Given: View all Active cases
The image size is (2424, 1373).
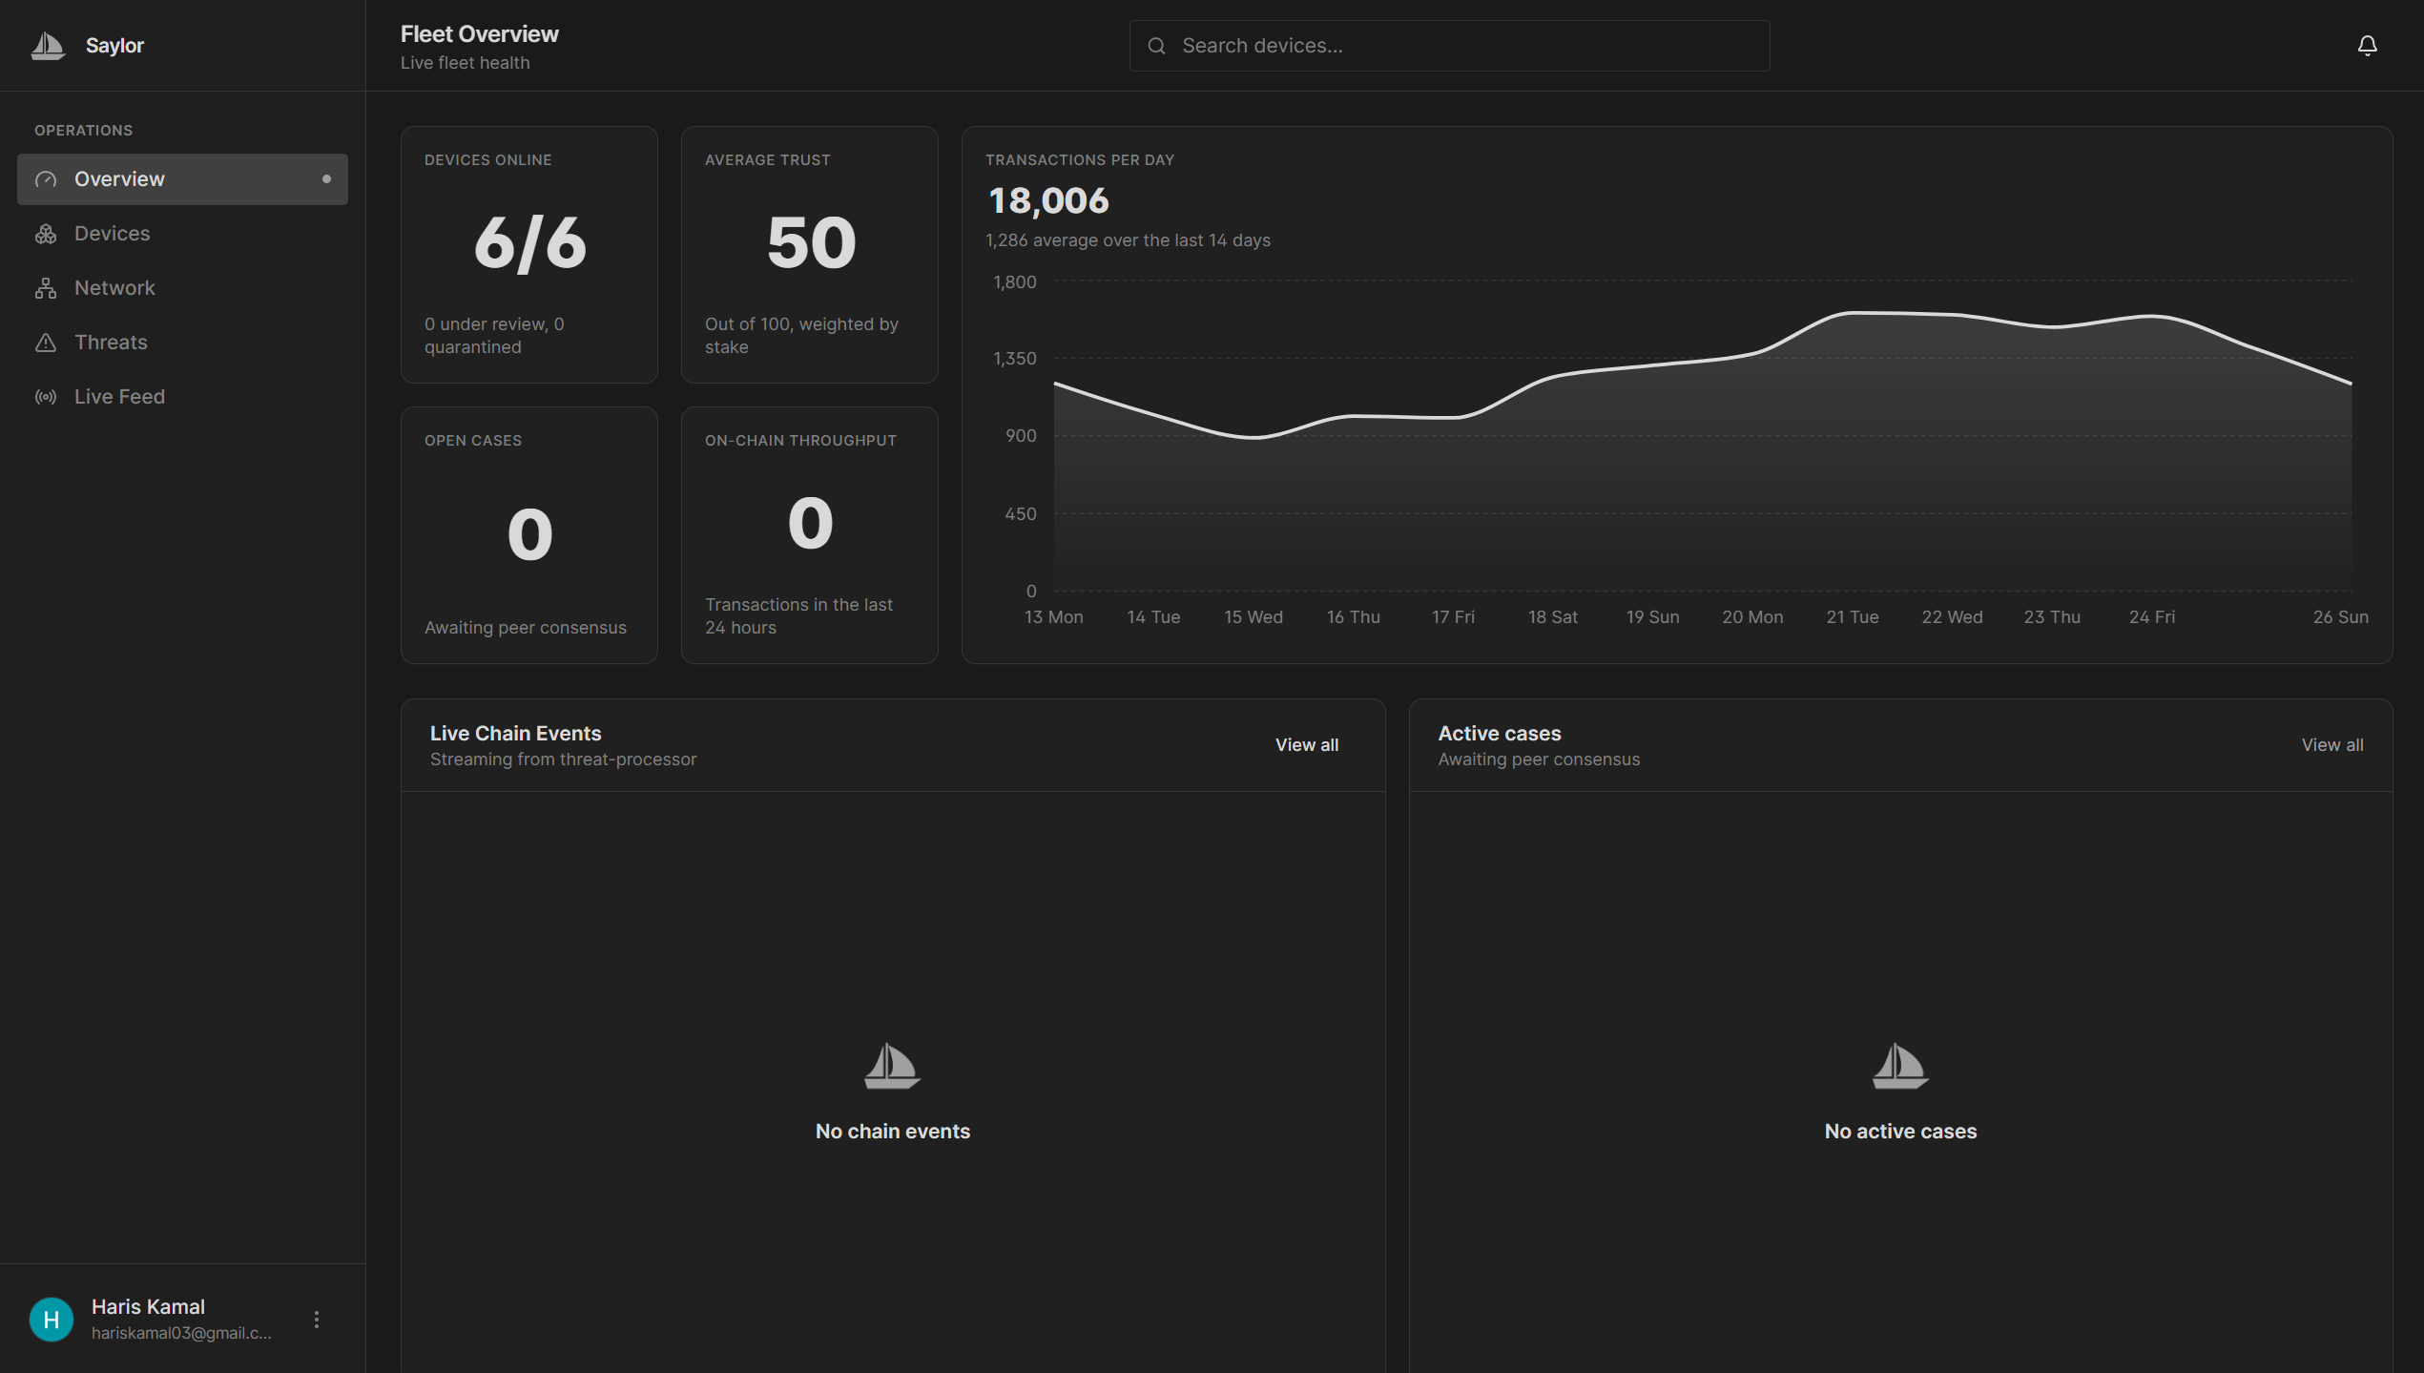Looking at the screenshot, I should click(x=2331, y=745).
